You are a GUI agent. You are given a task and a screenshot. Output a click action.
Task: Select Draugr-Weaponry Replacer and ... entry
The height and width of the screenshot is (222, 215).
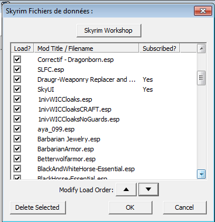[86, 79]
